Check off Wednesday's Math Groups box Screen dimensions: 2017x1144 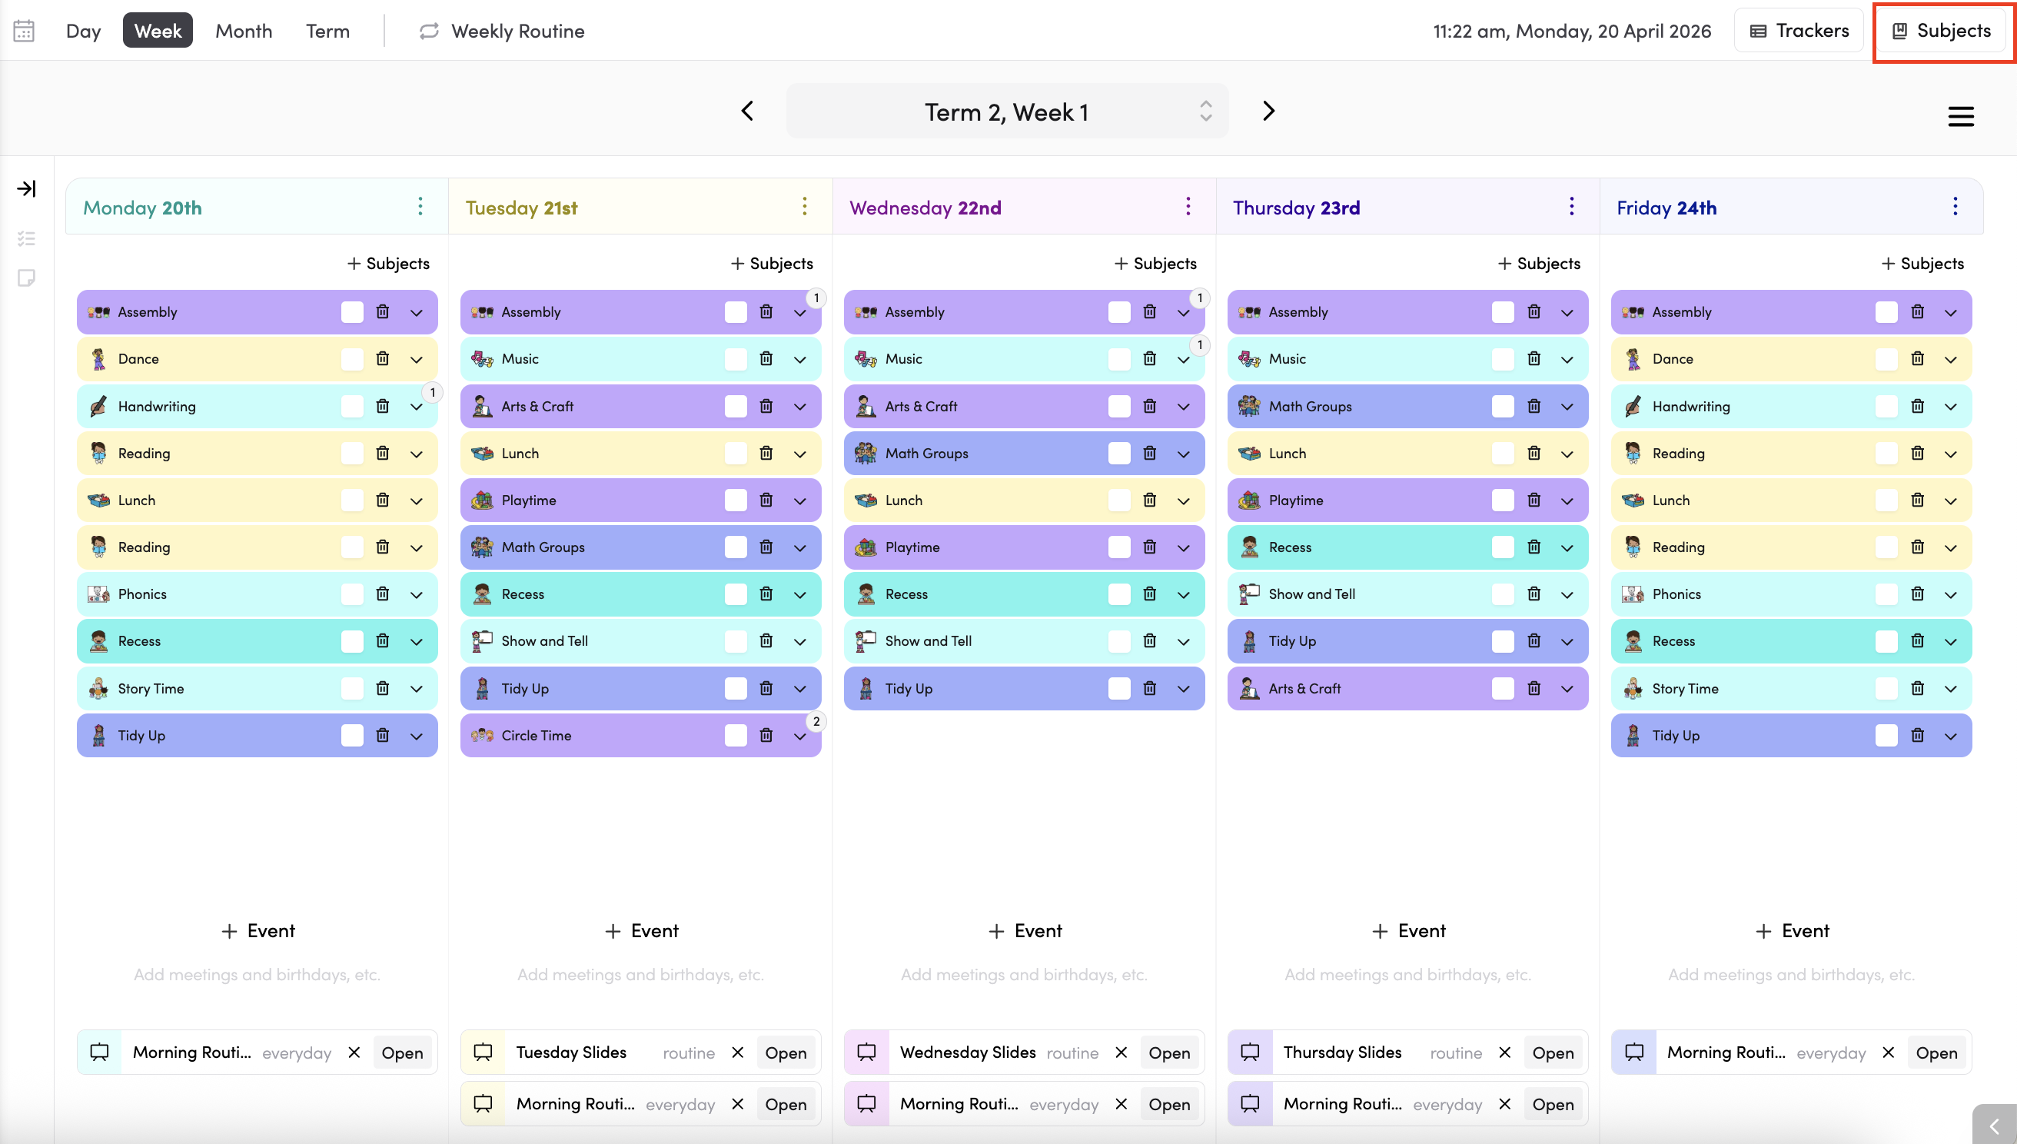point(1118,454)
